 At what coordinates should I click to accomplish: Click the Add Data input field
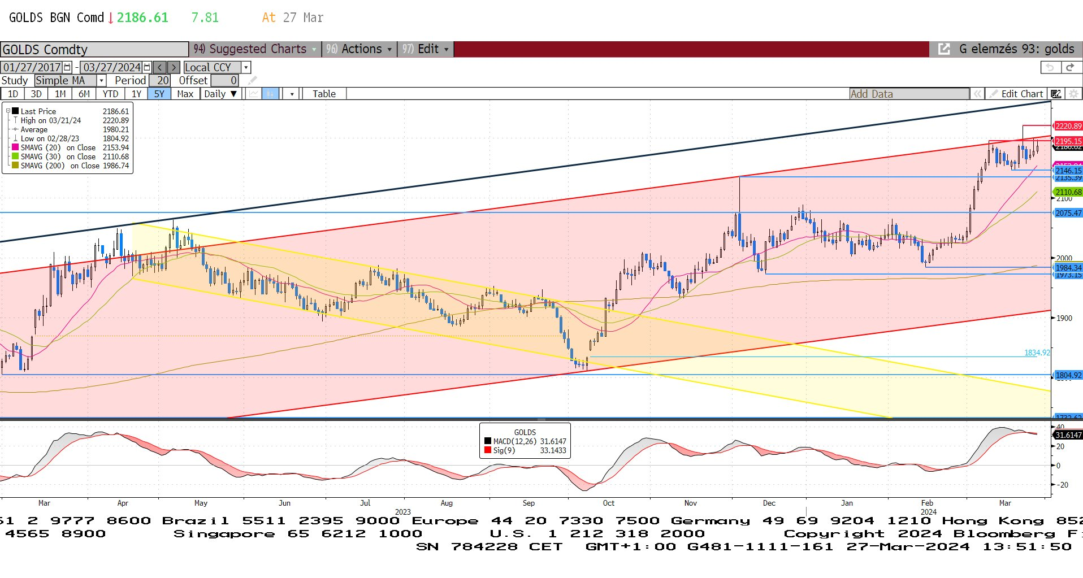click(x=909, y=94)
